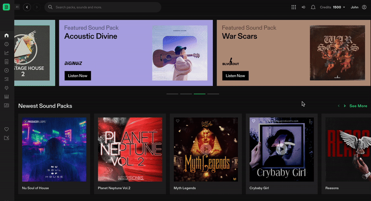Click the Acoustic Divine heading
Viewport: 371px width, 201px height.
[x=90, y=36]
